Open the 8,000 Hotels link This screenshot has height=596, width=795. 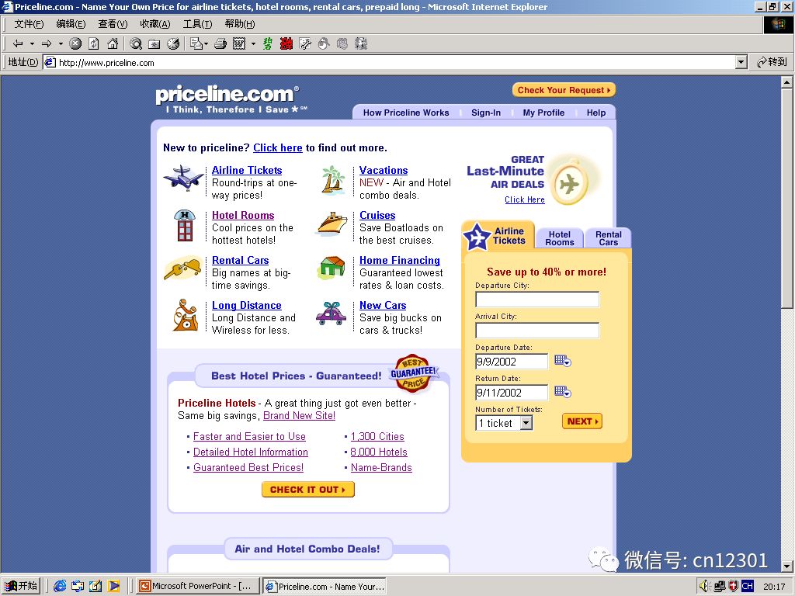379,452
